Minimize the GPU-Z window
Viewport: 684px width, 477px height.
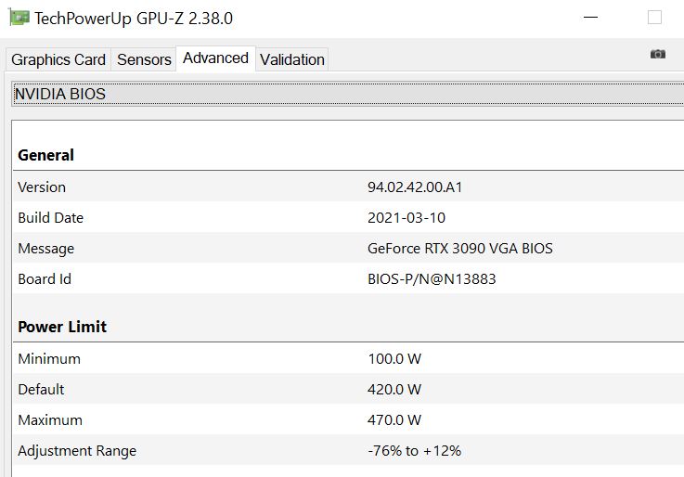(592, 17)
